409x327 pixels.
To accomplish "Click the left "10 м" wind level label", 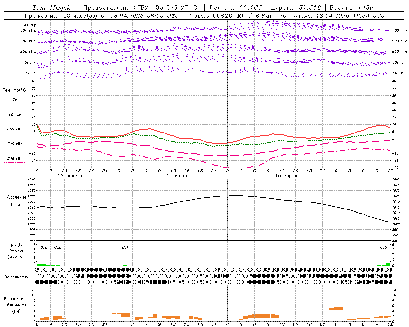I will 30,73.
